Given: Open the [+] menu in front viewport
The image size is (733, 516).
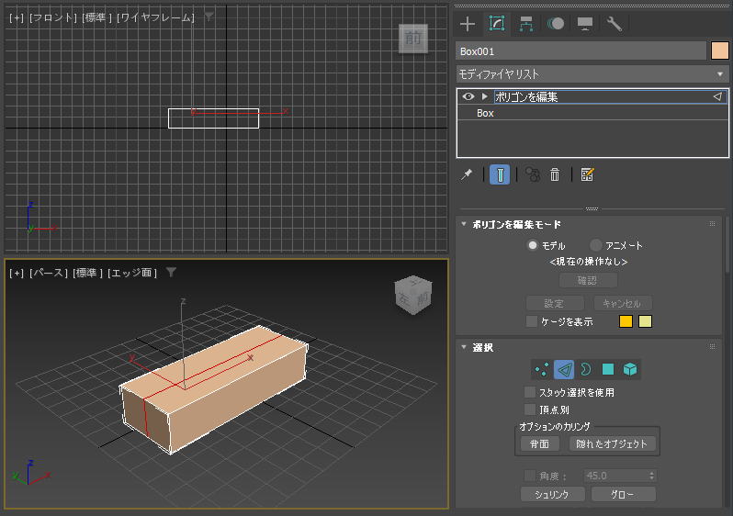Looking at the screenshot, I should 17,17.
